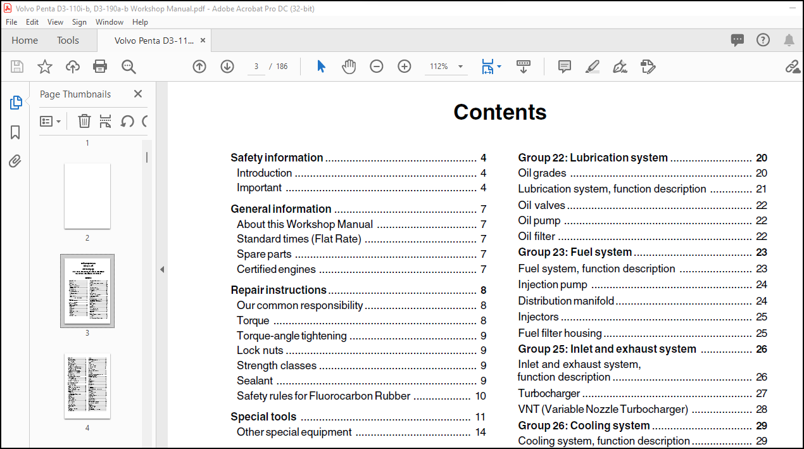This screenshot has width=804, height=449.
Task: Select the Volvo Penta document tab
Action: point(154,40)
